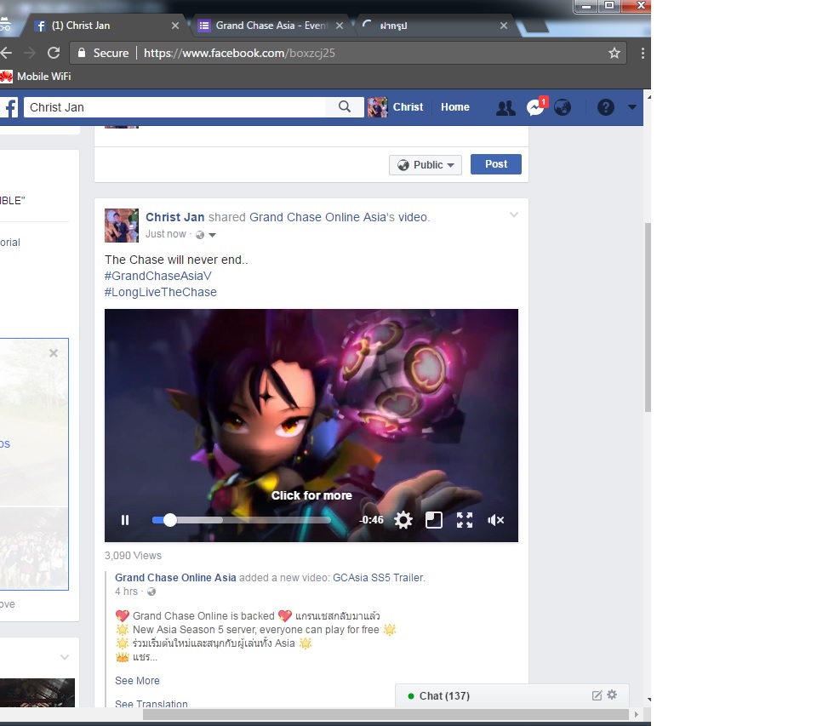Open Christ profile link in navbar
Screen dimensions: 817x726
pyautogui.click(x=408, y=107)
